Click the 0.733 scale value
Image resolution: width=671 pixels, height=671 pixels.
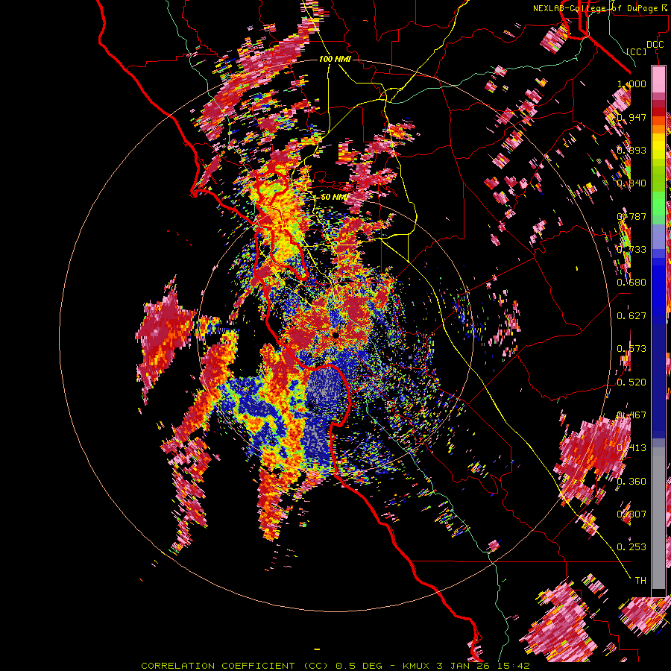(x=631, y=250)
